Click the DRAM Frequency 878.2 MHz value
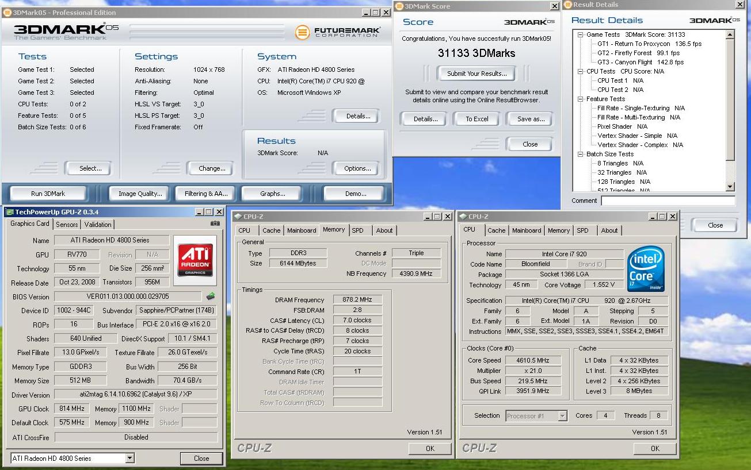 (x=358, y=299)
